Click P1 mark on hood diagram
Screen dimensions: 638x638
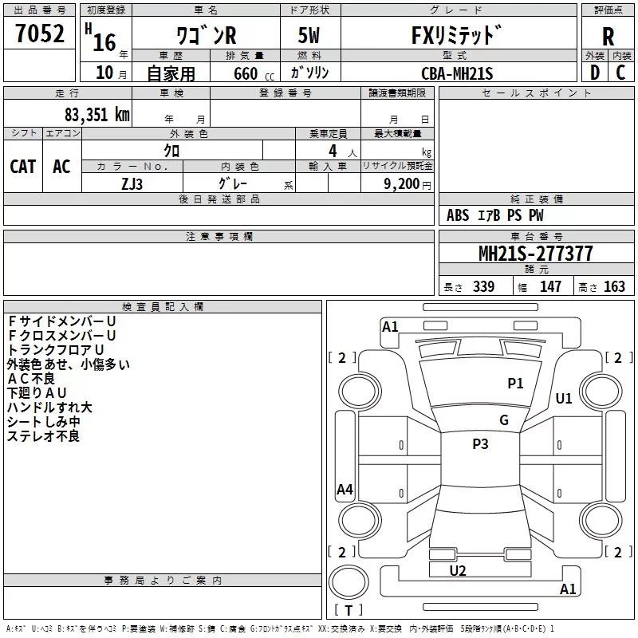515,383
